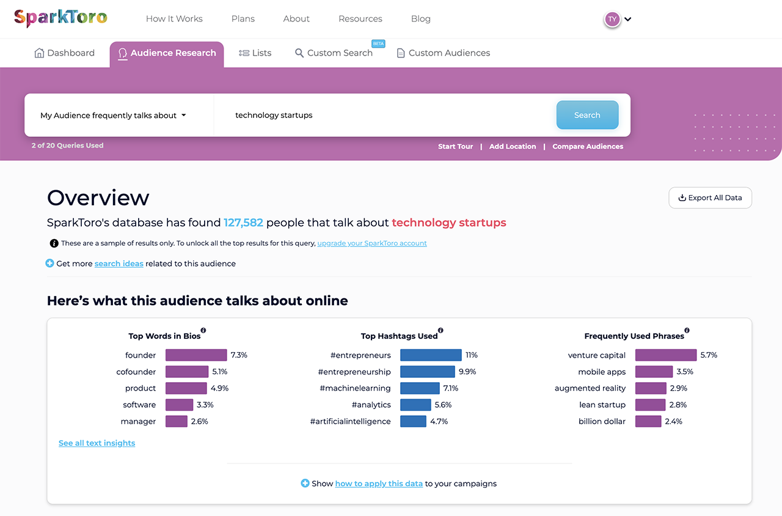This screenshot has width=782, height=516.
Task: Click info icon for Top Hashtags Used
Action: click(x=440, y=330)
